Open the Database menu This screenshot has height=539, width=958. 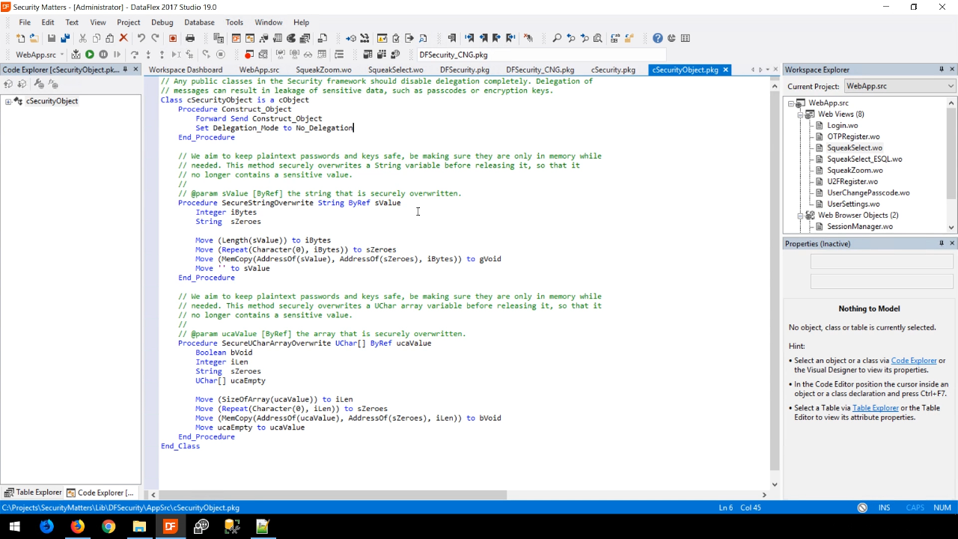tap(199, 22)
